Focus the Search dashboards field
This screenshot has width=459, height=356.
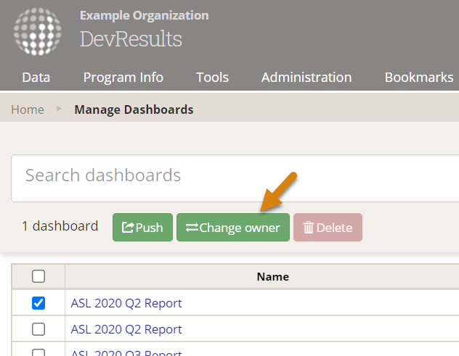pyautogui.click(x=235, y=178)
